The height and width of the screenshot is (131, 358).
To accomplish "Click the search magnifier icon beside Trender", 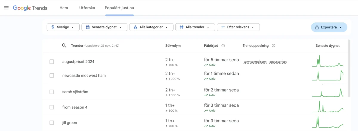I will (64, 45).
